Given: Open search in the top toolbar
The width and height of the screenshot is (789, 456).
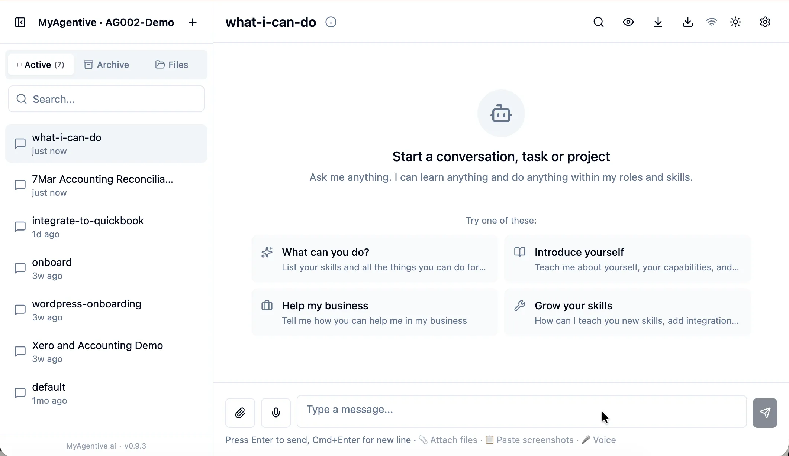Looking at the screenshot, I should pyautogui.click(x=598, y=22).
